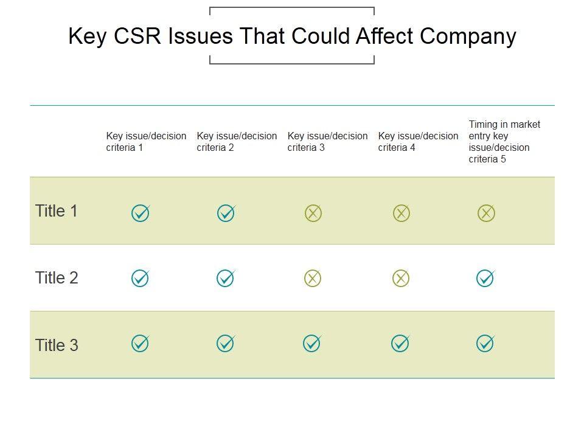Click the criteria 1 column header text
The width and height of the screenshot is (584, 438).
click(x=146, y=142)
